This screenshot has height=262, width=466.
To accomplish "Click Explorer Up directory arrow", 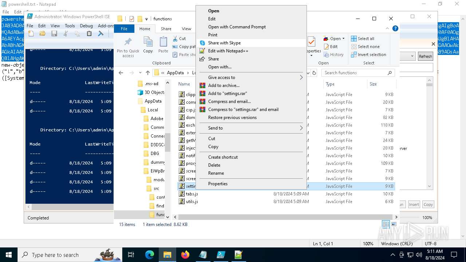I will tap(148, 73).
